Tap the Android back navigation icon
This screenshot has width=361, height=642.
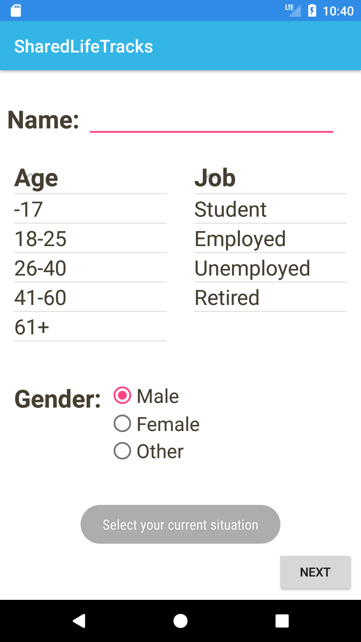(79, 621)
